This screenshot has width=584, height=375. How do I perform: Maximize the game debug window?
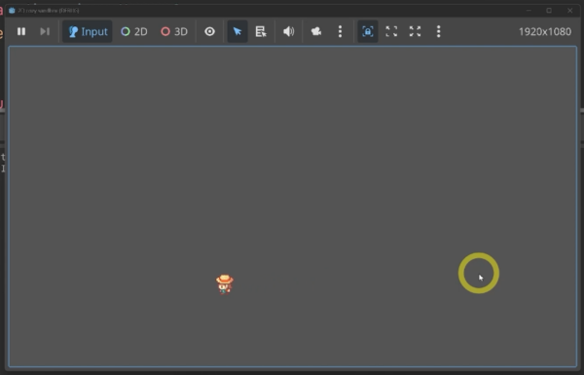click(549, 11)
